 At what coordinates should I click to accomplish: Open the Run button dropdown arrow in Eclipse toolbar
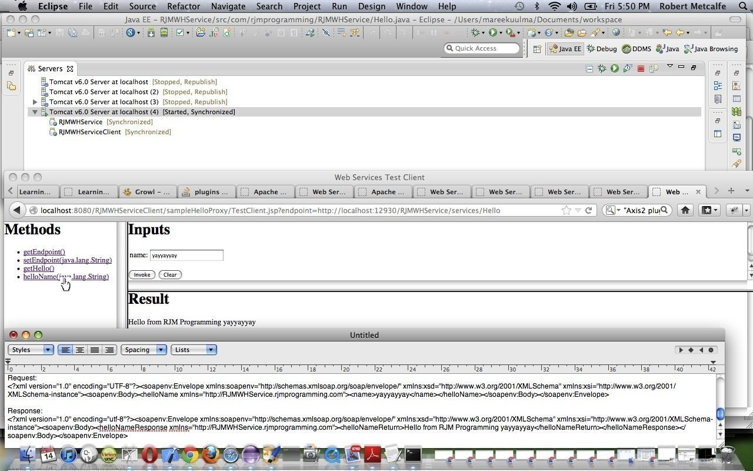[500, 34]
